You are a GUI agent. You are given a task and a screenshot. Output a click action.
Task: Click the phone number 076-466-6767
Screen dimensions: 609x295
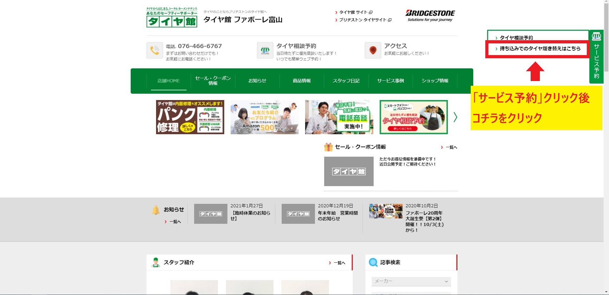pyautogui.click(x=200, y=46)
